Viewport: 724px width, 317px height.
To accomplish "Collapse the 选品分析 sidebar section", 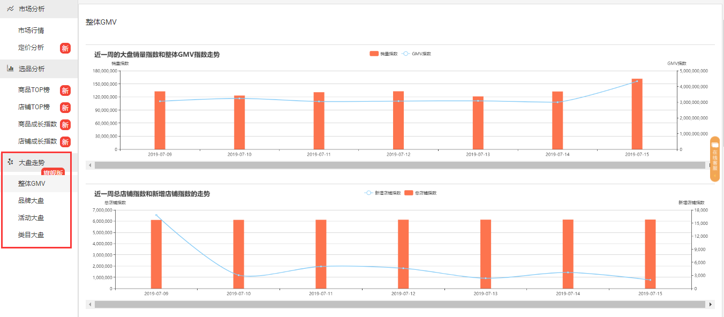I will click(32, 69).
